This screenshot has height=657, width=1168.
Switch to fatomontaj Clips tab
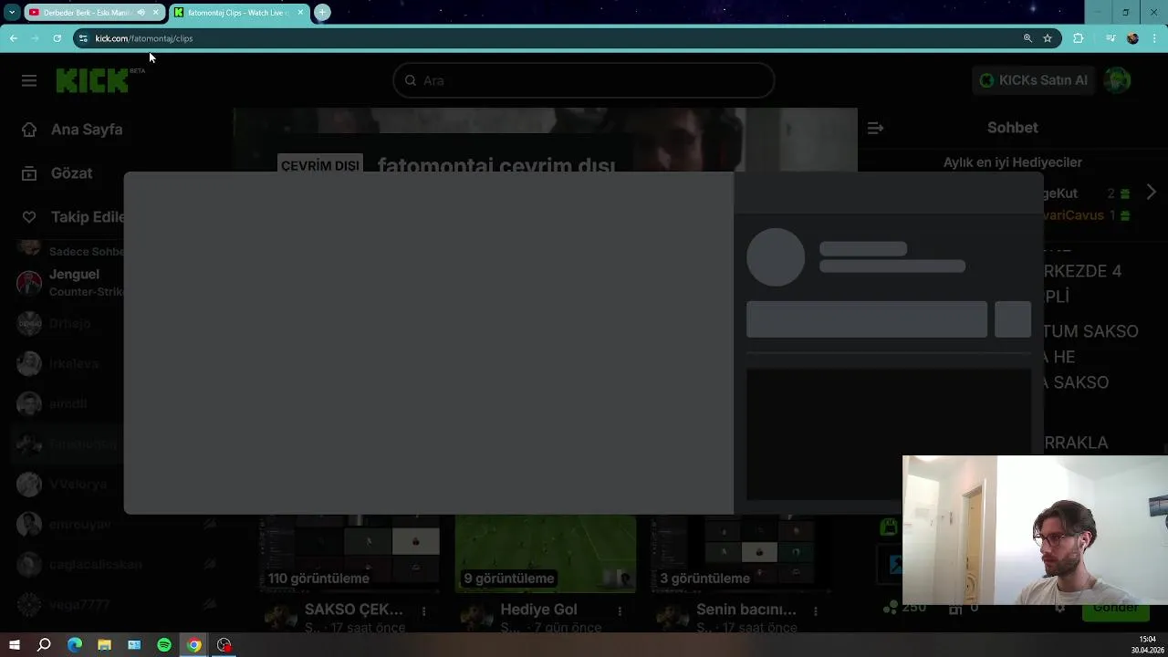(237, 13)
